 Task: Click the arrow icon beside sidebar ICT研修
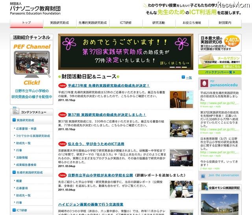point(14,210)
